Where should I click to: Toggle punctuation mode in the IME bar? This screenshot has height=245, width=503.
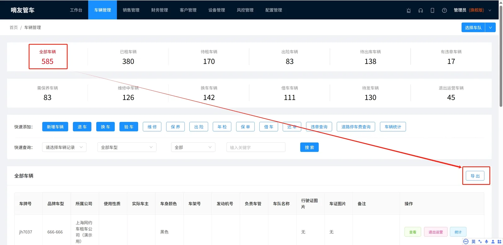(480, 242)
